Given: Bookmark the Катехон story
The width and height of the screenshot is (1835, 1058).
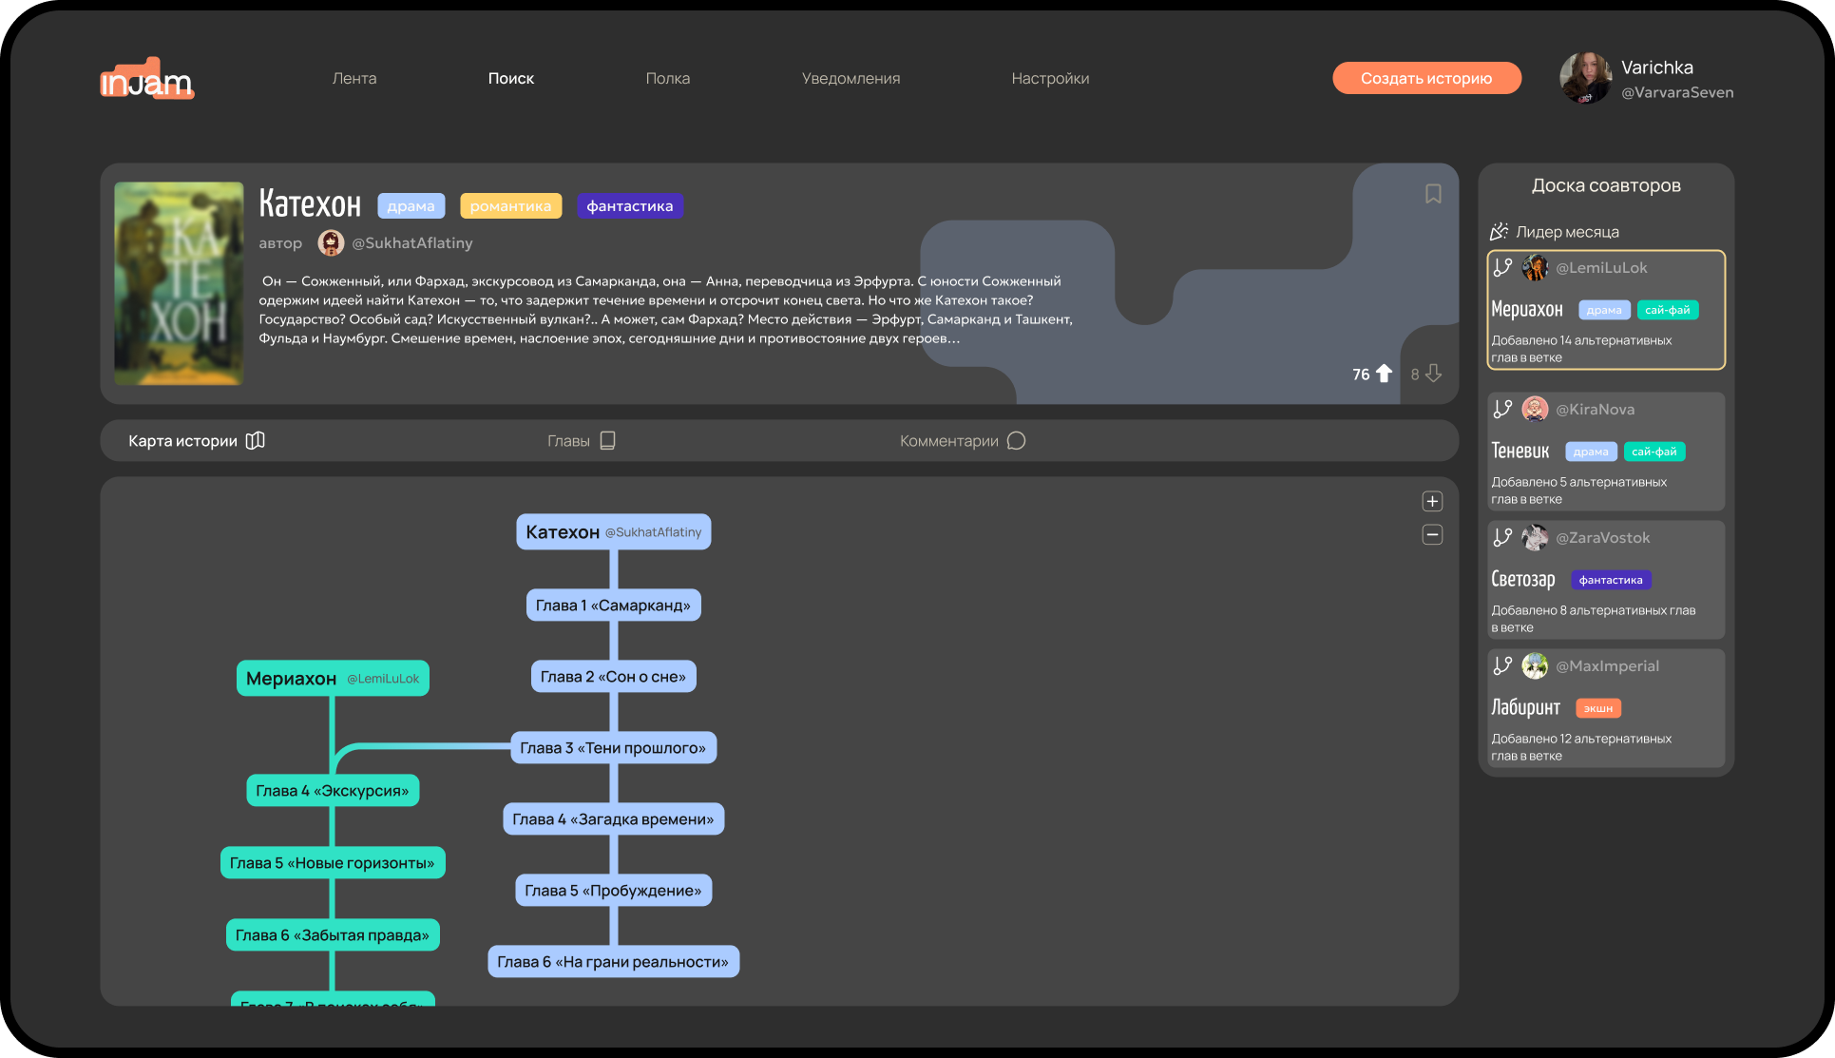Looking at the screenshot, I should pos(1433,194).
